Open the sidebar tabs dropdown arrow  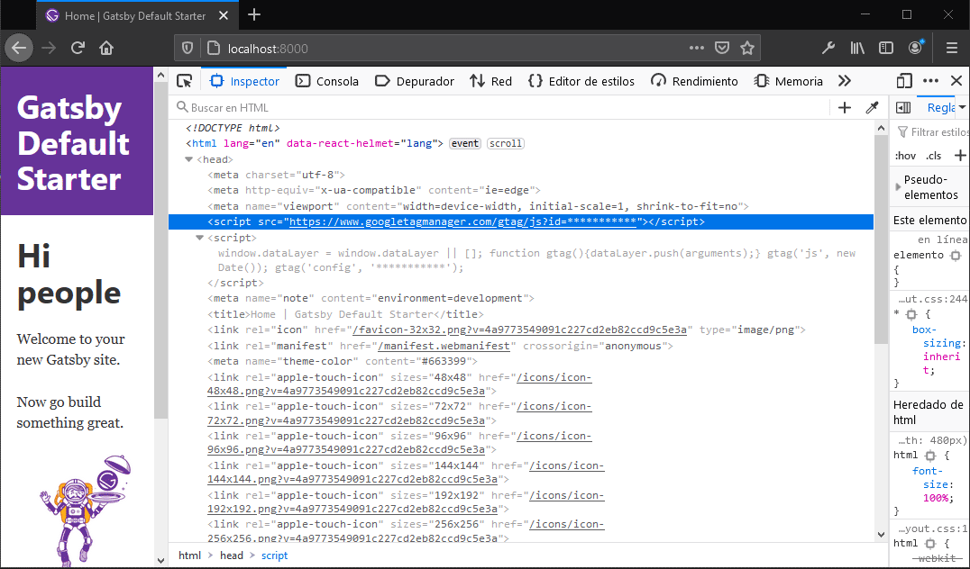pyautogui.click(x=963, y=107)
